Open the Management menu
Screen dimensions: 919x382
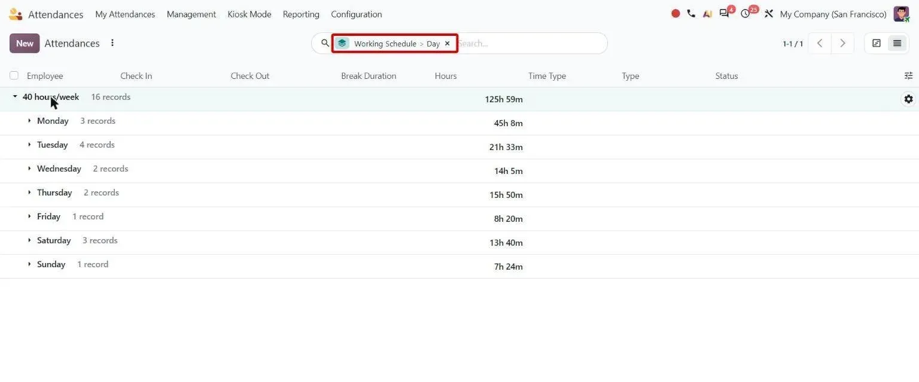tap(191, 14)
